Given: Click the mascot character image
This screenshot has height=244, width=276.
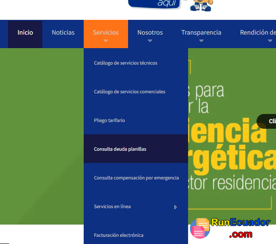Looking at the screenshot, I should pos(201,5).
